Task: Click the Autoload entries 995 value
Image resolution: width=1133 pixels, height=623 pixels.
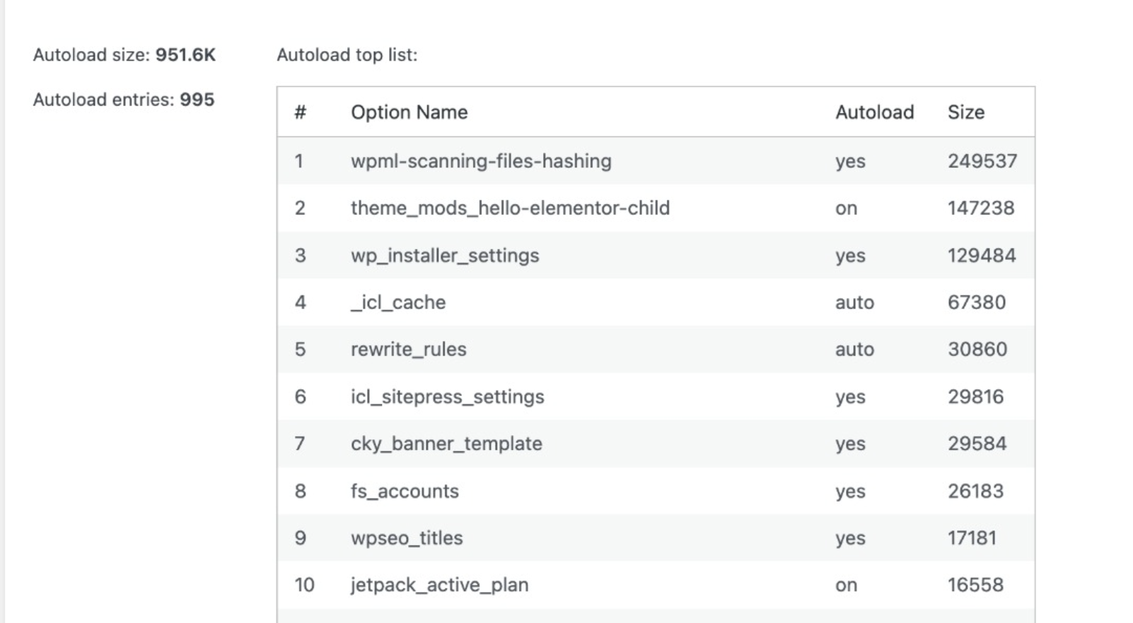Action: [x=197, y=100]
